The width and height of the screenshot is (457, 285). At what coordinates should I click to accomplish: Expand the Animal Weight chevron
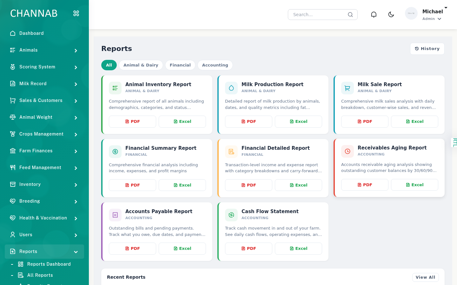[76, 117]
